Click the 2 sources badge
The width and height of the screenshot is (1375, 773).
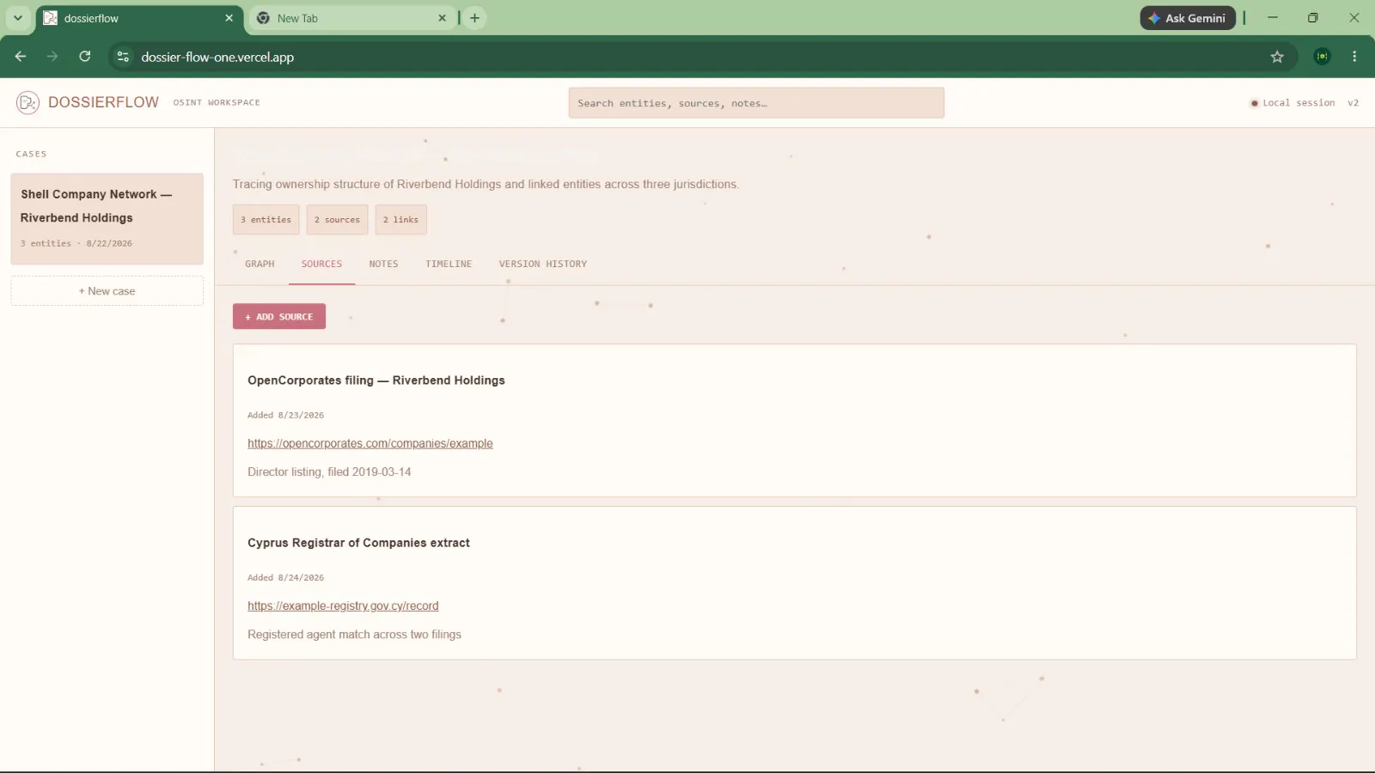click(337, 220)
